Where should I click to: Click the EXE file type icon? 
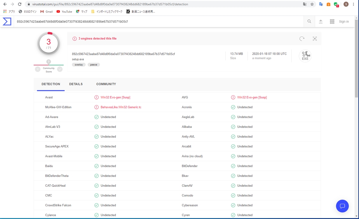(305, 56)
